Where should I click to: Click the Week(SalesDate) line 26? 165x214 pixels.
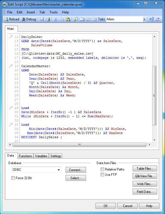pos(52,95)
